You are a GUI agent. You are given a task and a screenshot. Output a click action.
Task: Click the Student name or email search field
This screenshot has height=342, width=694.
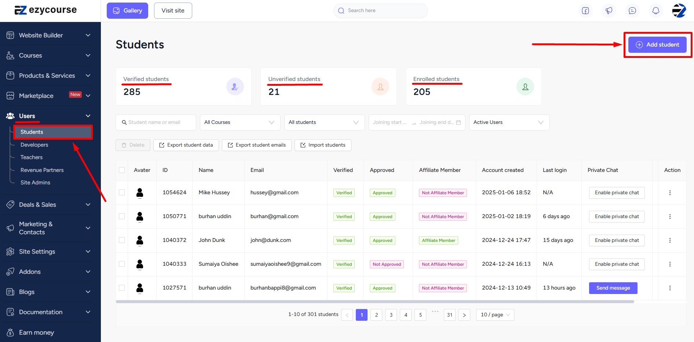tap(156, 122)
